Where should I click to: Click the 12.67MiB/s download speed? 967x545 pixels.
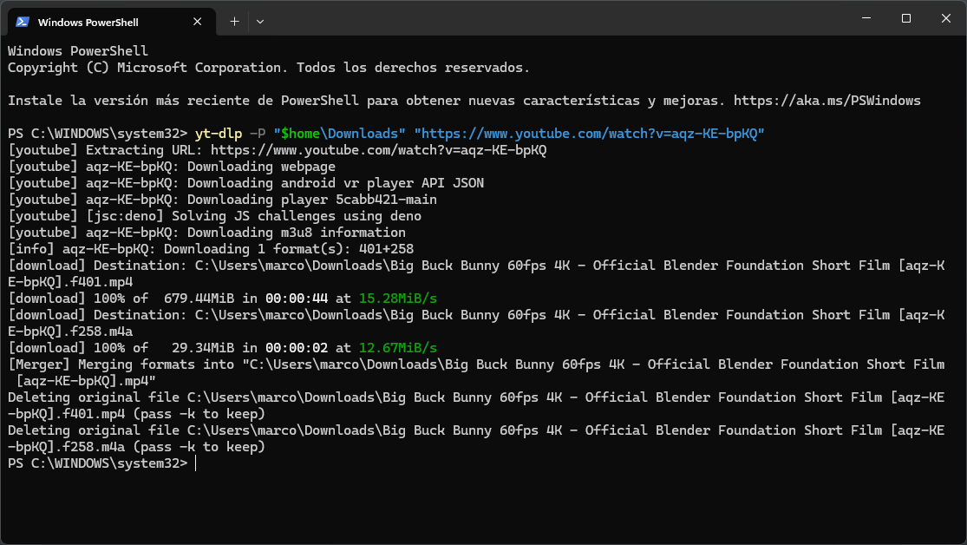coord(398,348)
